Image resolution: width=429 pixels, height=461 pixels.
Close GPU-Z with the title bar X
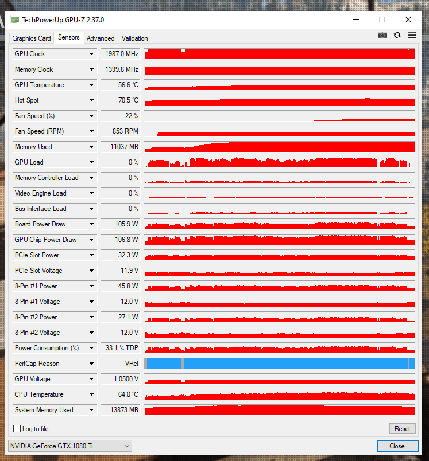(408, 19)
